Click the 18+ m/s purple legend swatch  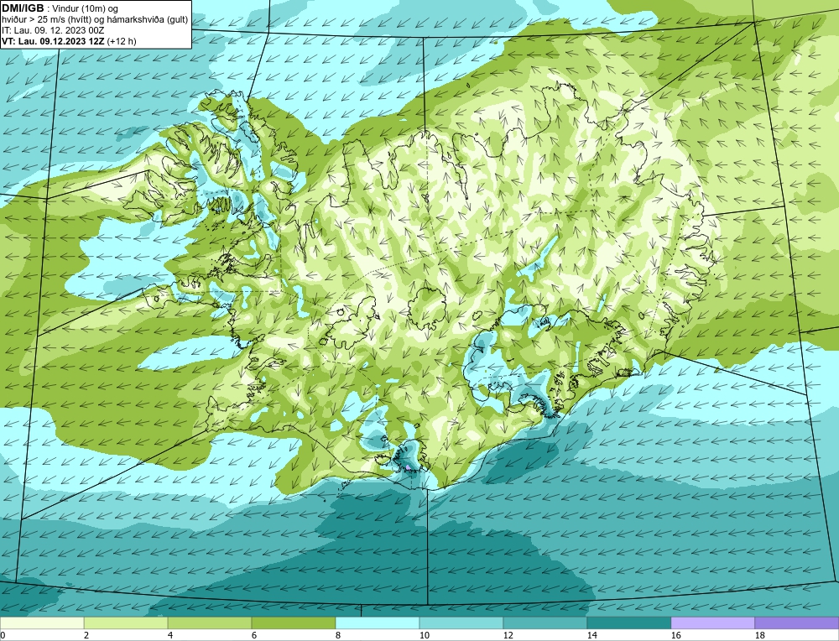(x=797, y=623)
